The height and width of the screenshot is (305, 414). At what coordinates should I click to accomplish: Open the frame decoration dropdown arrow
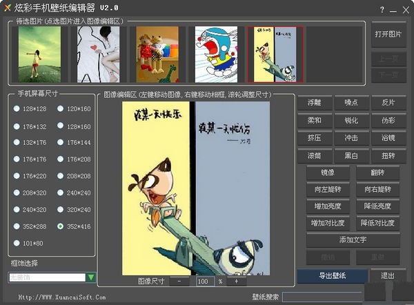91,277
